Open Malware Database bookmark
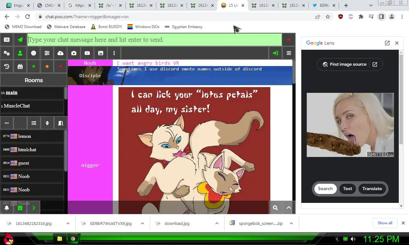409x245 pixels. (66, 27)
